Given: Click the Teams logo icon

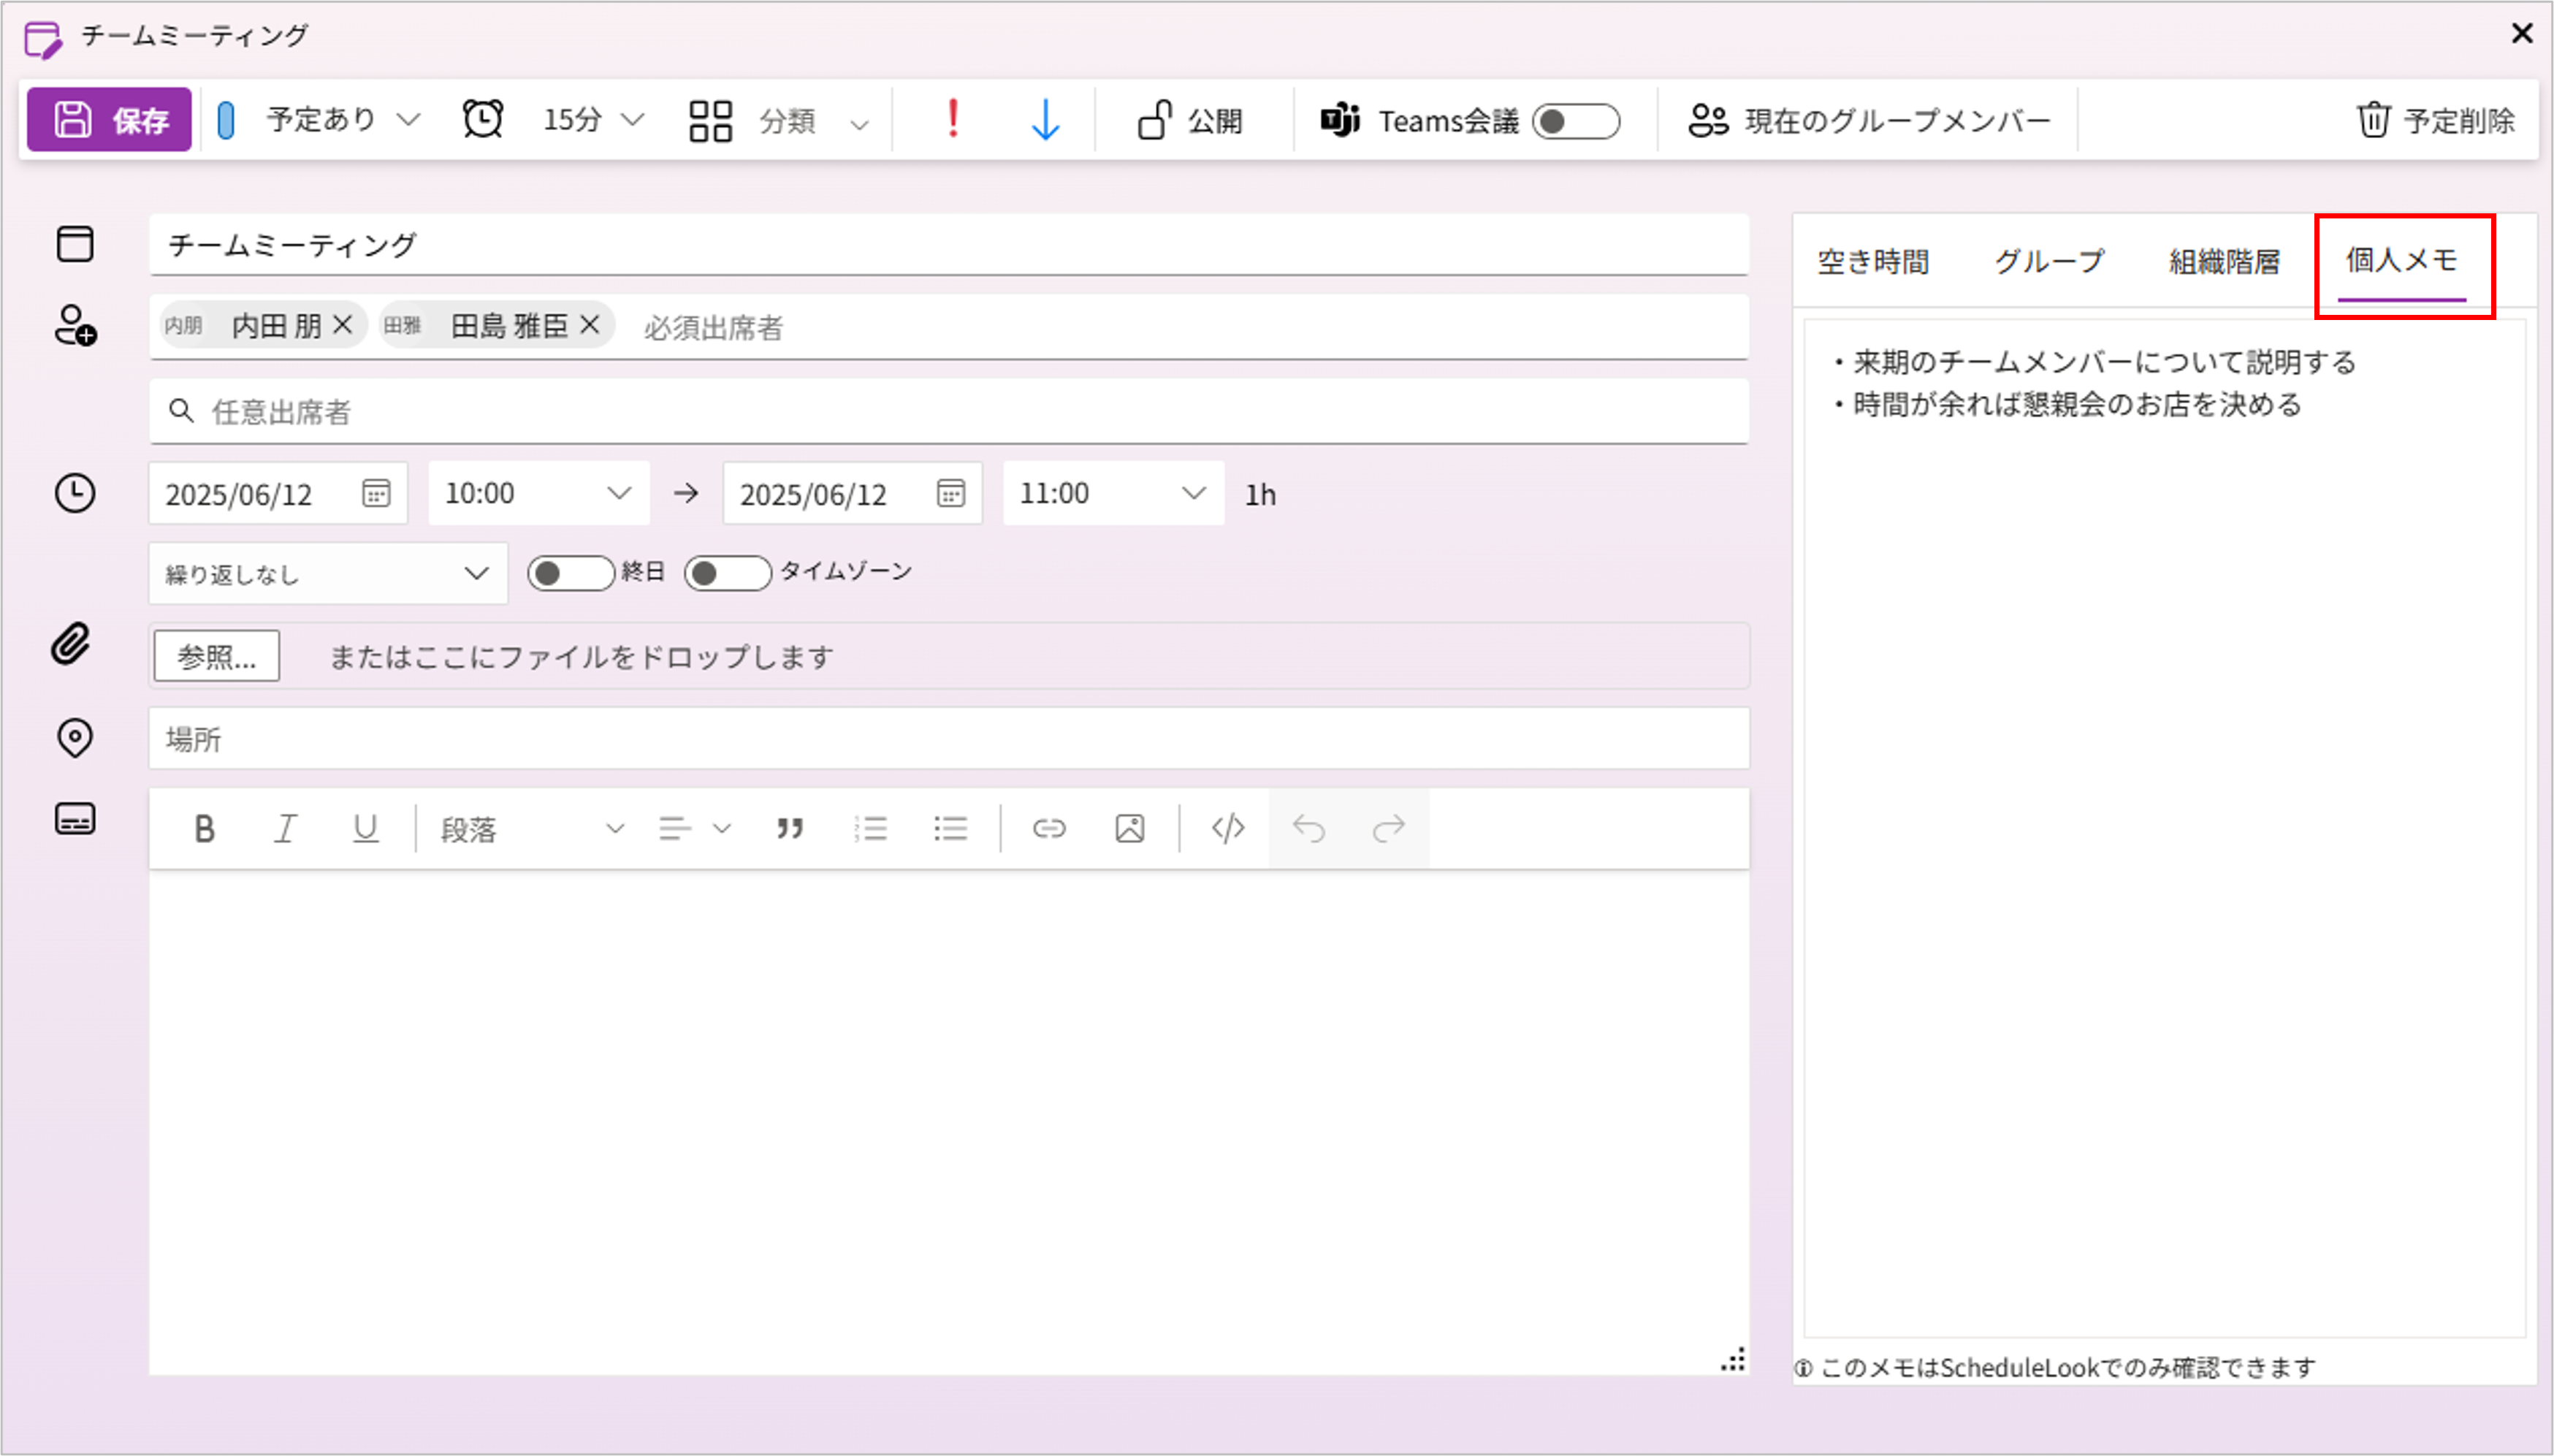Looking at the screenshot, I should tap(1340, 120).
